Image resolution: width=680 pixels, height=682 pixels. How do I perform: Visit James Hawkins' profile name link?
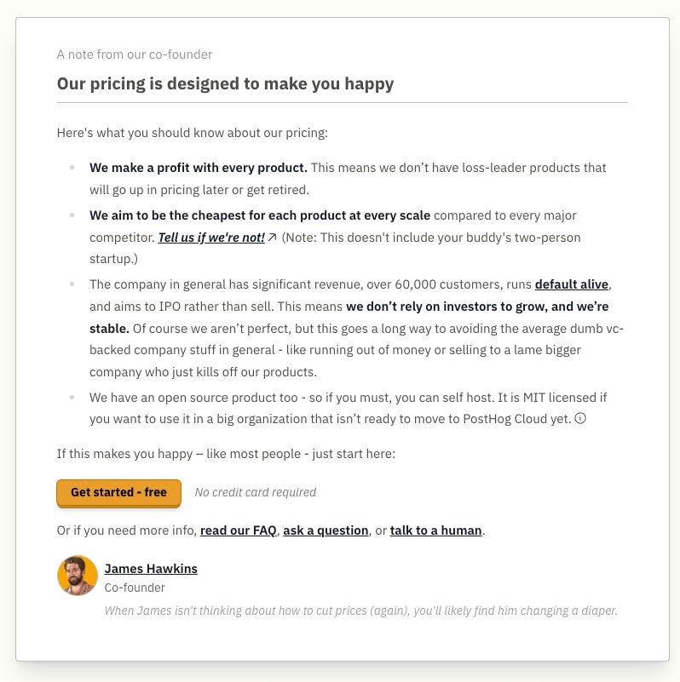[151, 569]
